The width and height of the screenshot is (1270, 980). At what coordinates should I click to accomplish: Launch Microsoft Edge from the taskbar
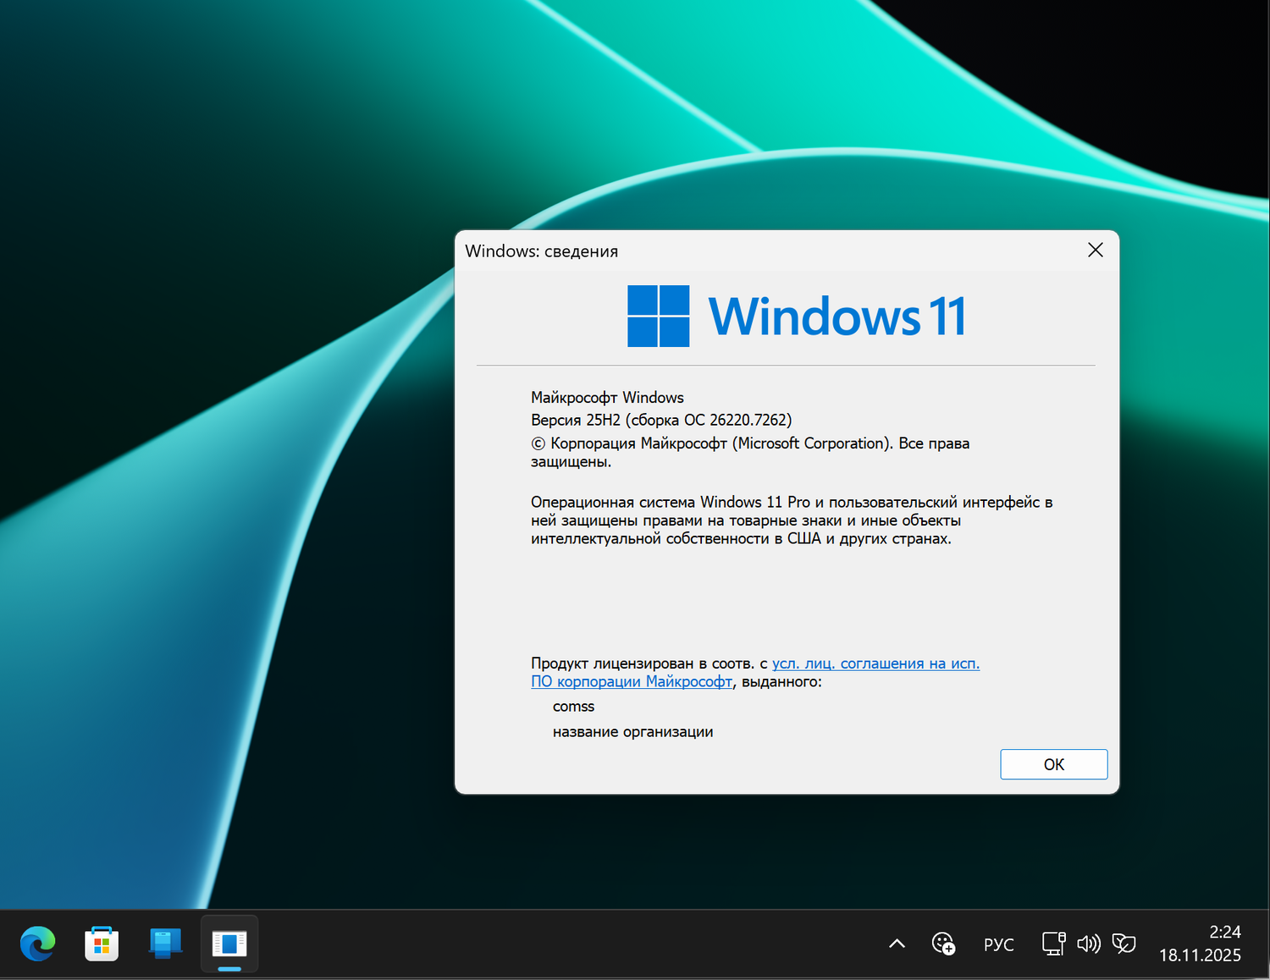[x=37, y=943]
